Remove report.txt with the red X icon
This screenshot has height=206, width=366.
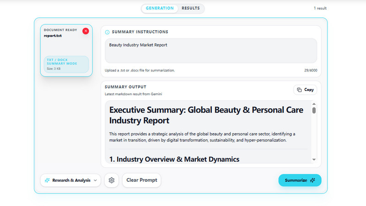pos(86,31)
